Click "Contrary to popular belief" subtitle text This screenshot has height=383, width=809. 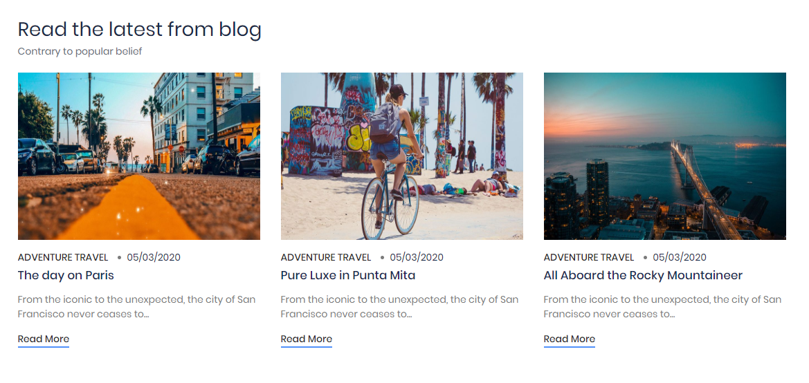pos(80,51)
